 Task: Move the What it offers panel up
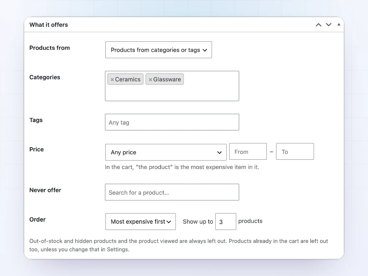[x=318, y=25]
